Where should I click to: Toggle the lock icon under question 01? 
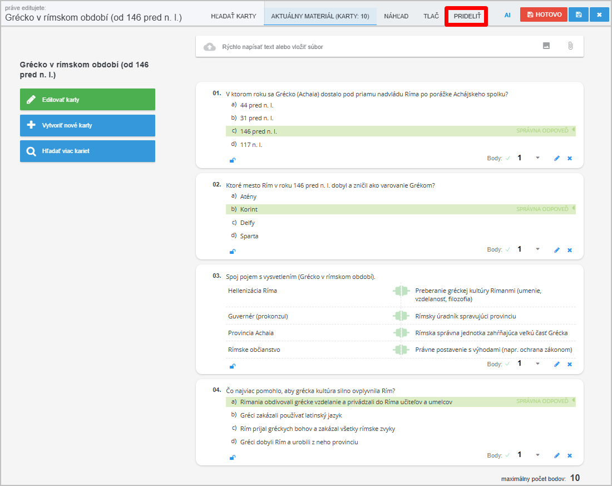click(233, 160)
